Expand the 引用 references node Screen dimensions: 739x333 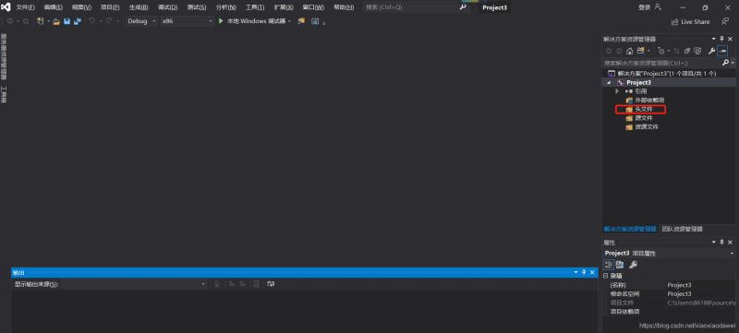click(617, 91)
